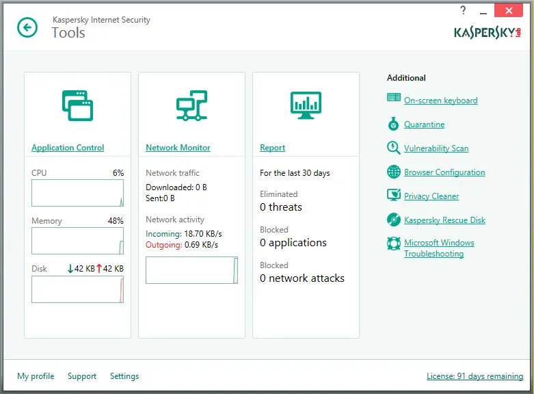Click the 'Downloaded: 0 B' text
534x394 pixels.
(176, 187)
